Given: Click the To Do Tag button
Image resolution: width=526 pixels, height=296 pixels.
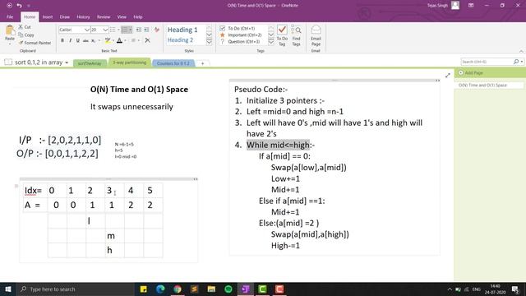Looking at the screenshot, I should pyautogui.click(x=282, y=35).
